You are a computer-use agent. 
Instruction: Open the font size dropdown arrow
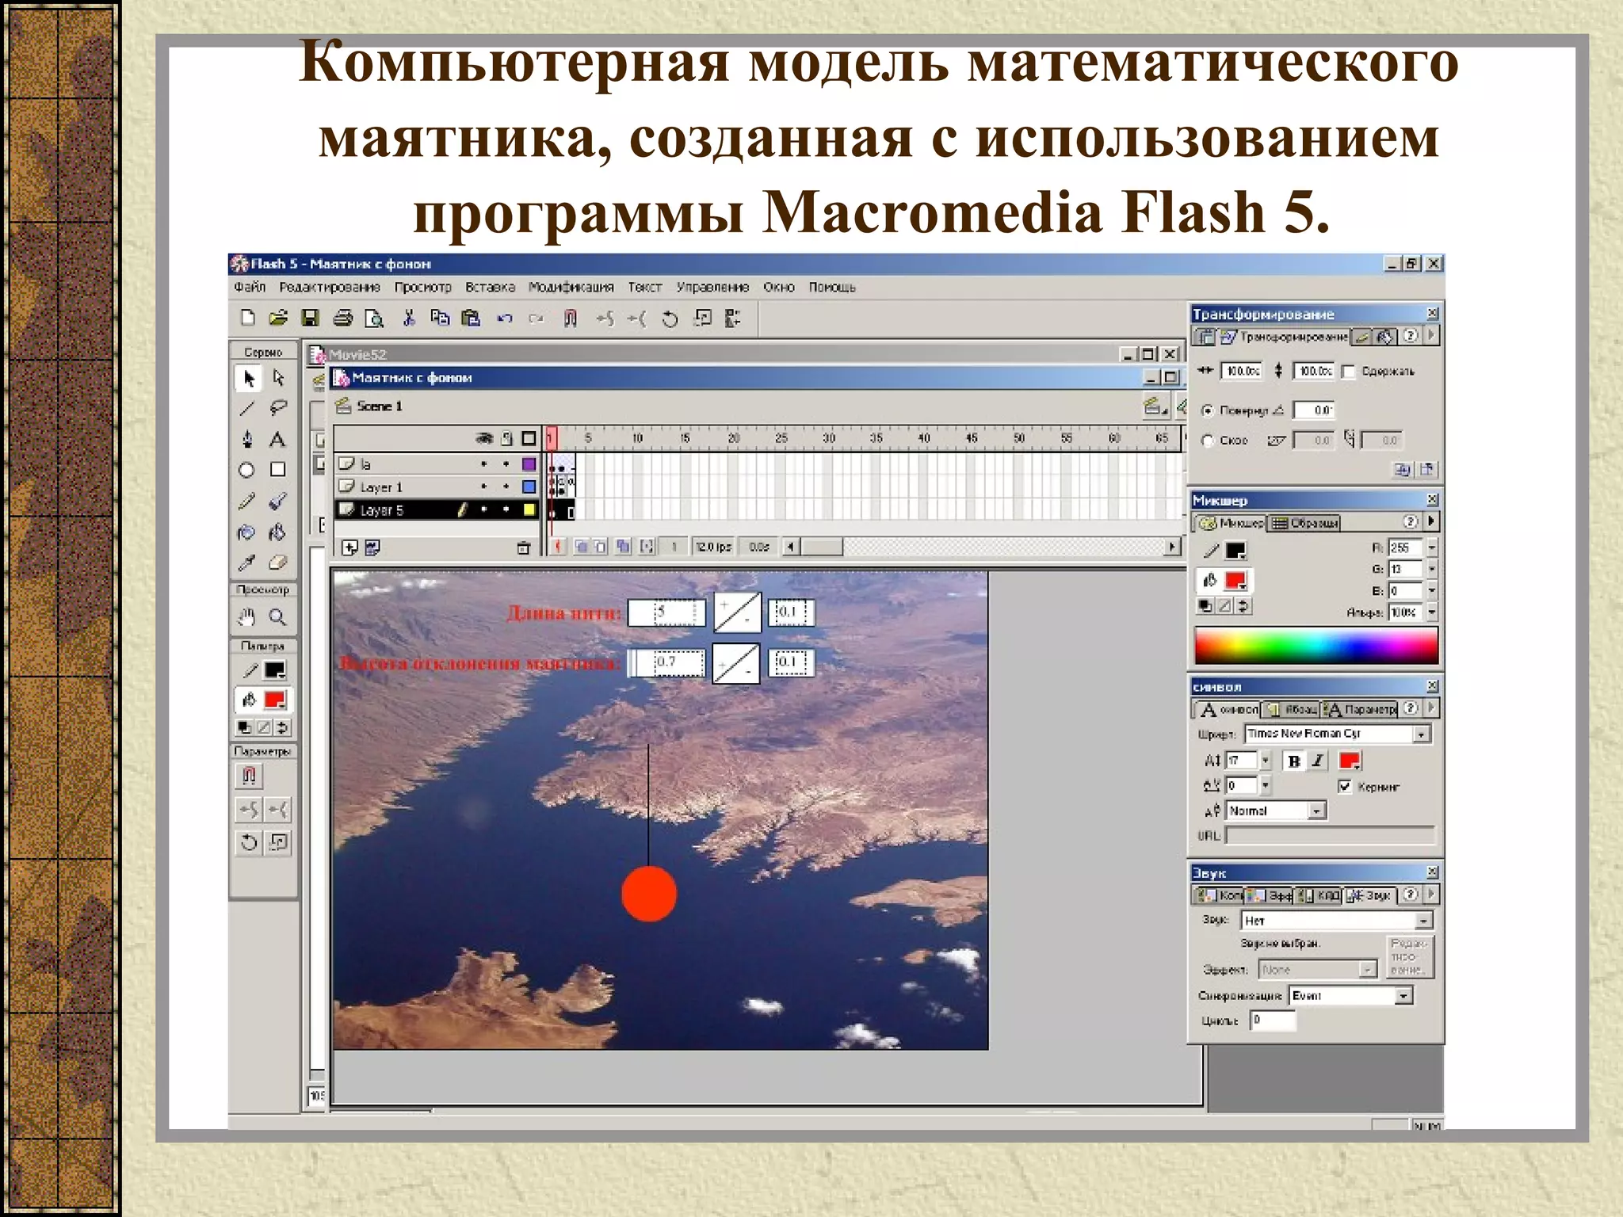click(1266, 761)
